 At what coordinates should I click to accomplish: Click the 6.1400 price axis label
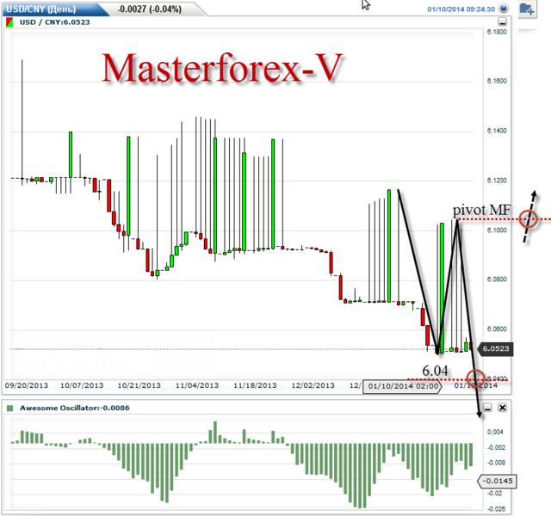point(497,131)
